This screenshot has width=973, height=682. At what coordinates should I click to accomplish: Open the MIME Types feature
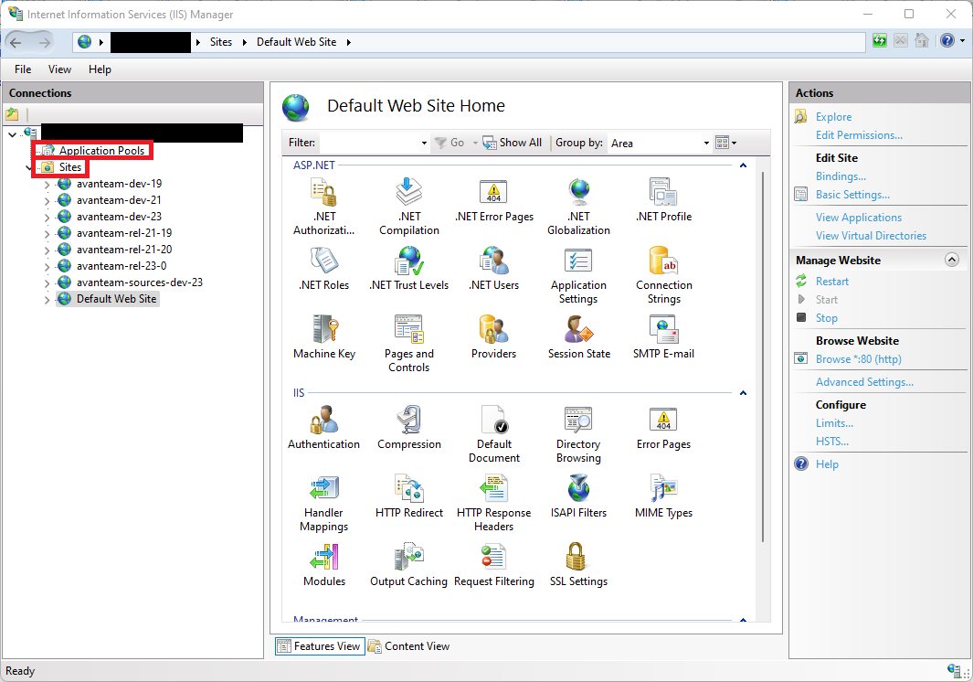click(x=663, y=489)
